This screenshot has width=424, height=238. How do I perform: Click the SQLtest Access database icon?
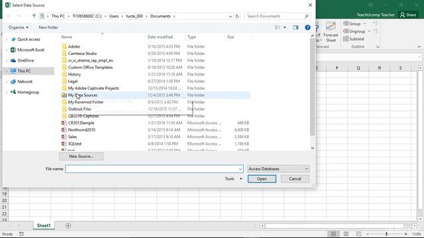tap(64, 144)
